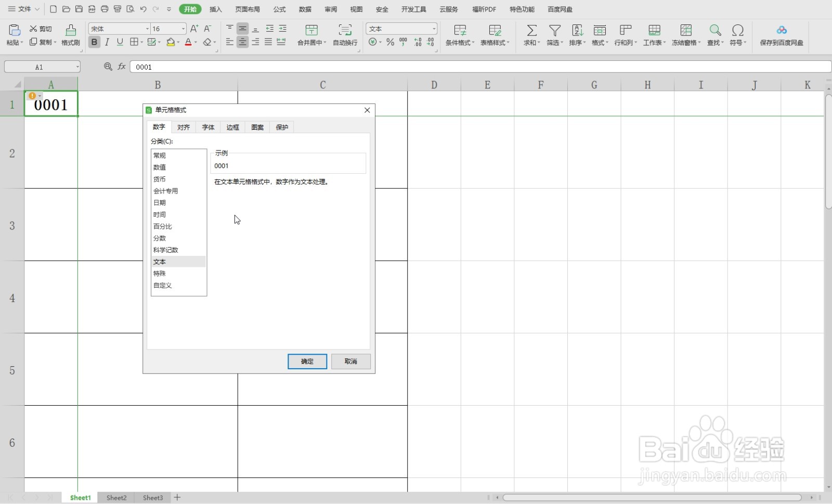832x504 pixels.
Task: Click the increase indent icon
Action: [282, 29]
